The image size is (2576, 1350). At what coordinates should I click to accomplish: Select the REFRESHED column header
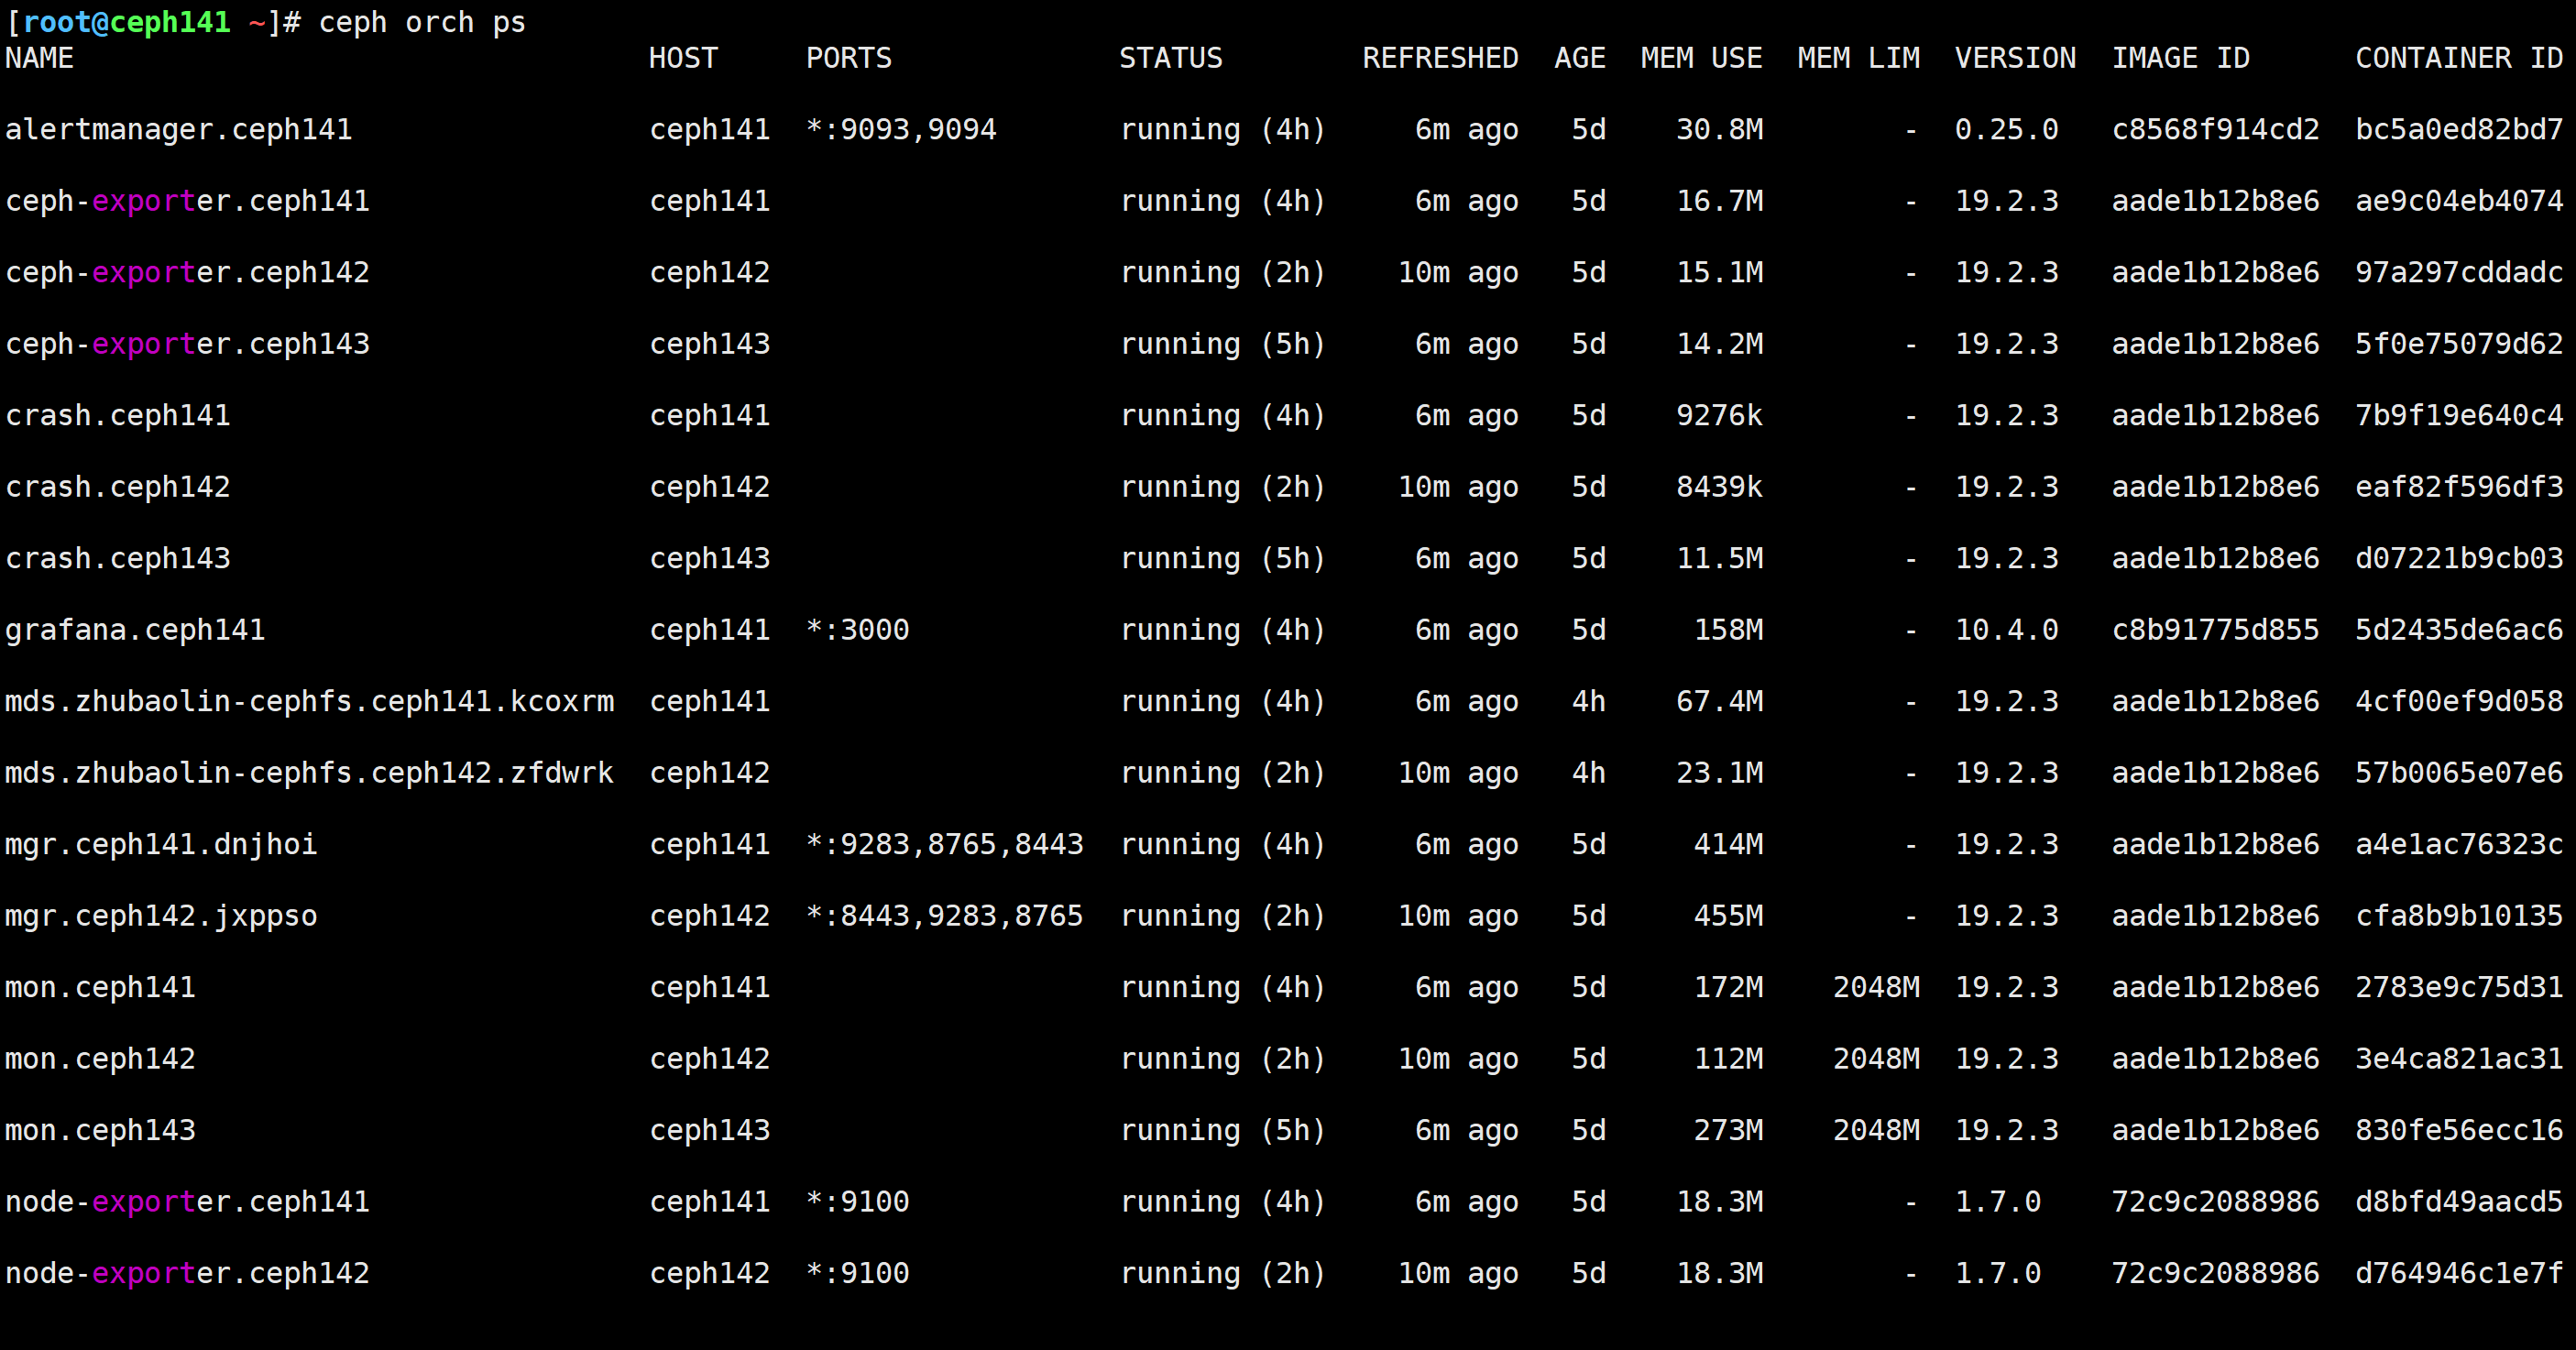[x=1440, y=58]
